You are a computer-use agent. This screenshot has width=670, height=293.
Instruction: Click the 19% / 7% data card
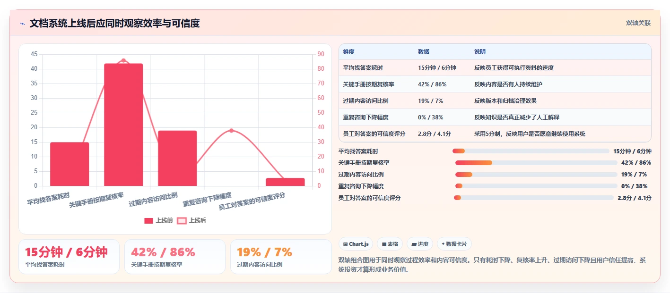coord(281,257)
